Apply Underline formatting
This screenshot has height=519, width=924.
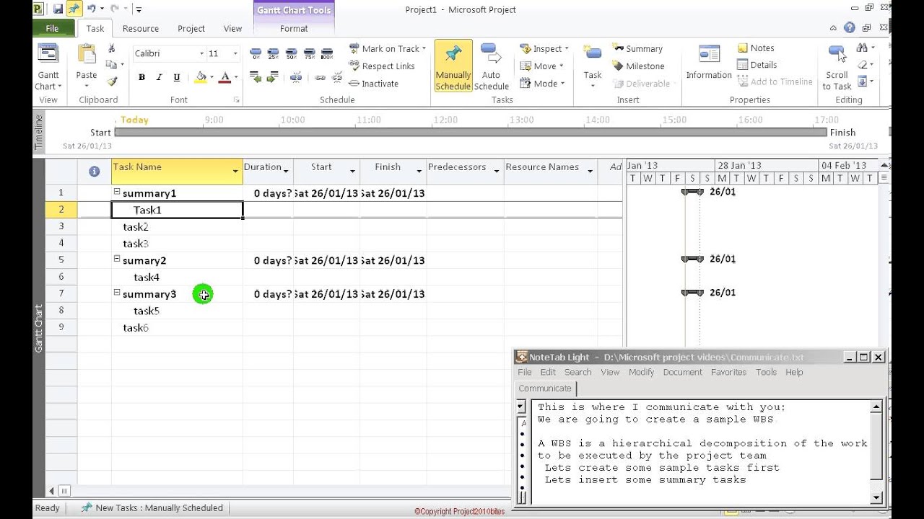(177, 77)
